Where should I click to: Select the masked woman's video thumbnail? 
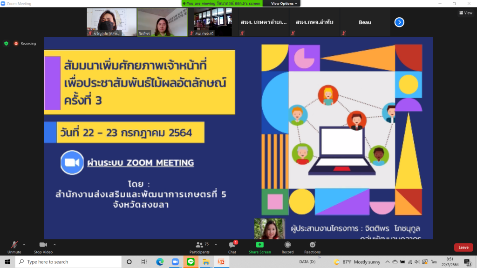(112, 22)
